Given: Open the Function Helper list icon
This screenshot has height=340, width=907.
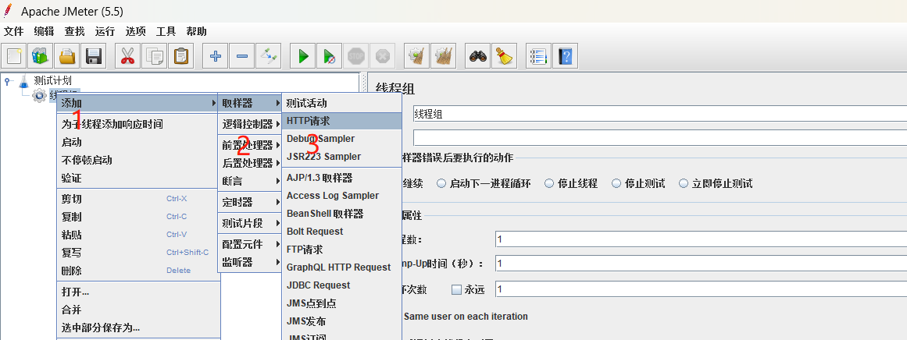Looking at the screenshot, I should click(x=538, y=57).
